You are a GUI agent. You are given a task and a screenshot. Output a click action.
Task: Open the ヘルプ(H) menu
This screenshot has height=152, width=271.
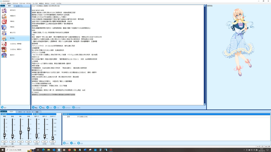pos(59,3)
